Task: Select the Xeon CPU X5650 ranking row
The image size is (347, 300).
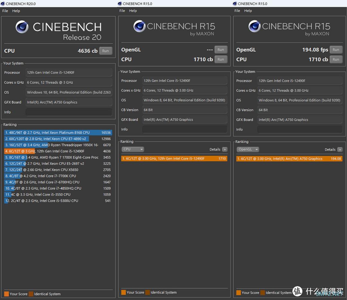Action: (58, 170)
